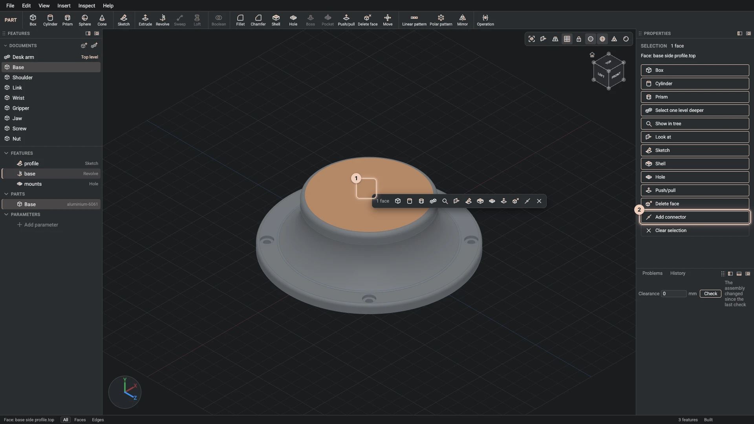The image size is (754, 424).
Task: Toggle the lock icon in viewport toolbar
Action: point(579,39)
